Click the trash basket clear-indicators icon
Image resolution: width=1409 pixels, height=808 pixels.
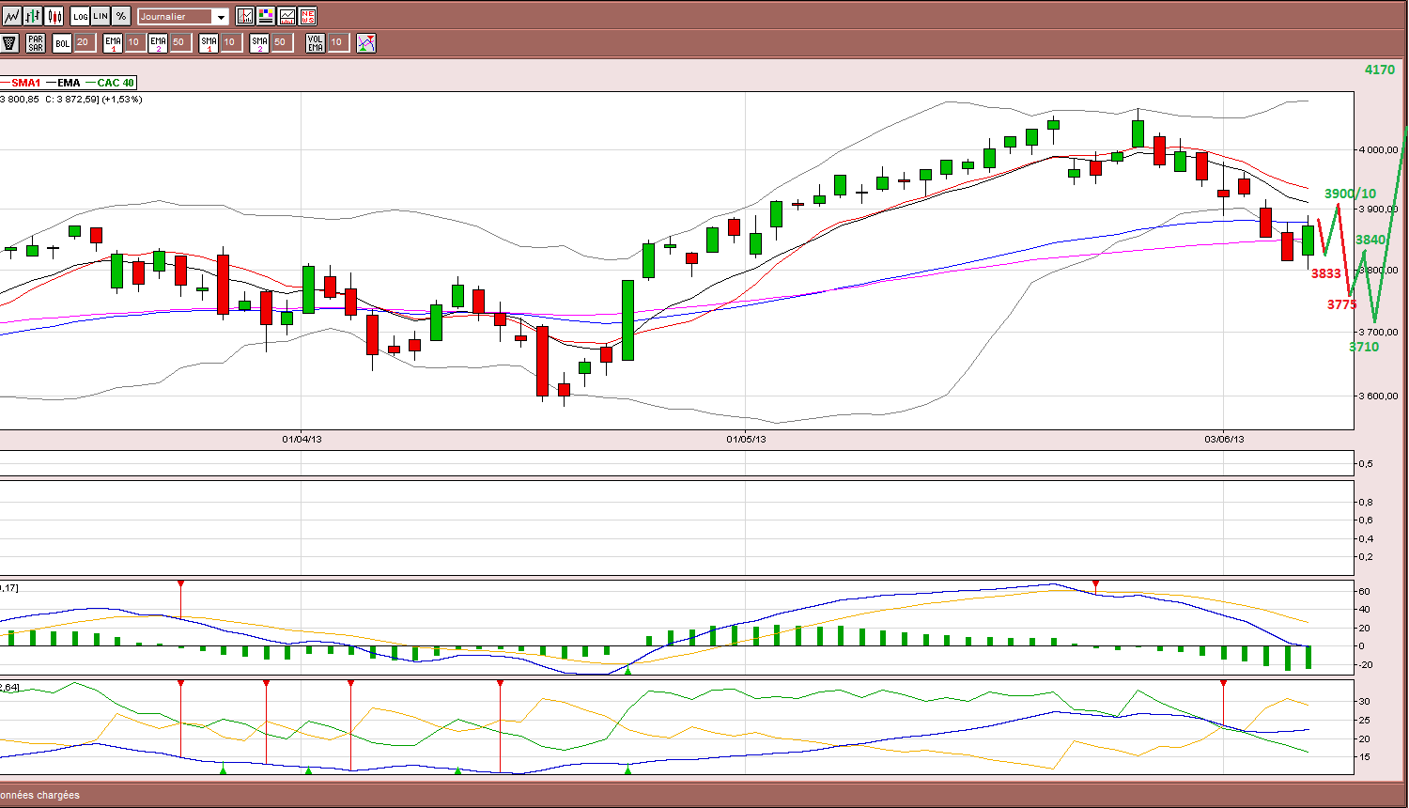9,42
